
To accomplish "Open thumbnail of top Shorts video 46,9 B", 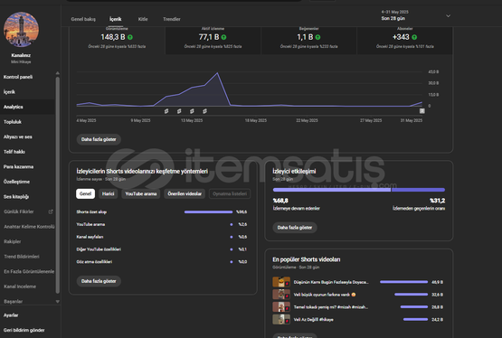I will [281, 282].
